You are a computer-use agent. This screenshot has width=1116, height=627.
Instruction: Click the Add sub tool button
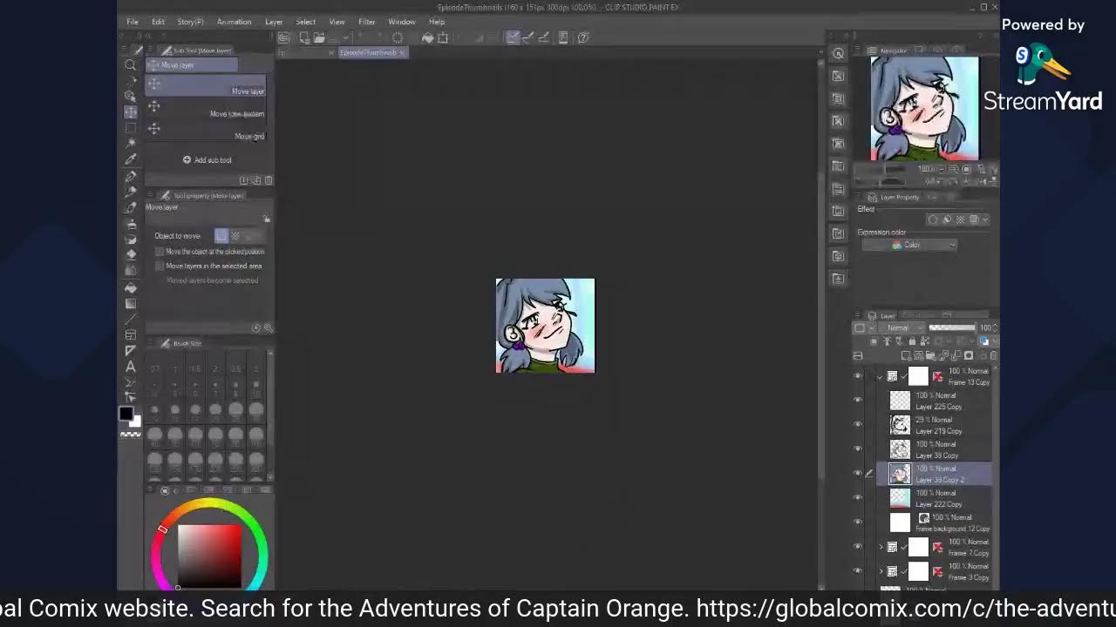tap(208, 160)
